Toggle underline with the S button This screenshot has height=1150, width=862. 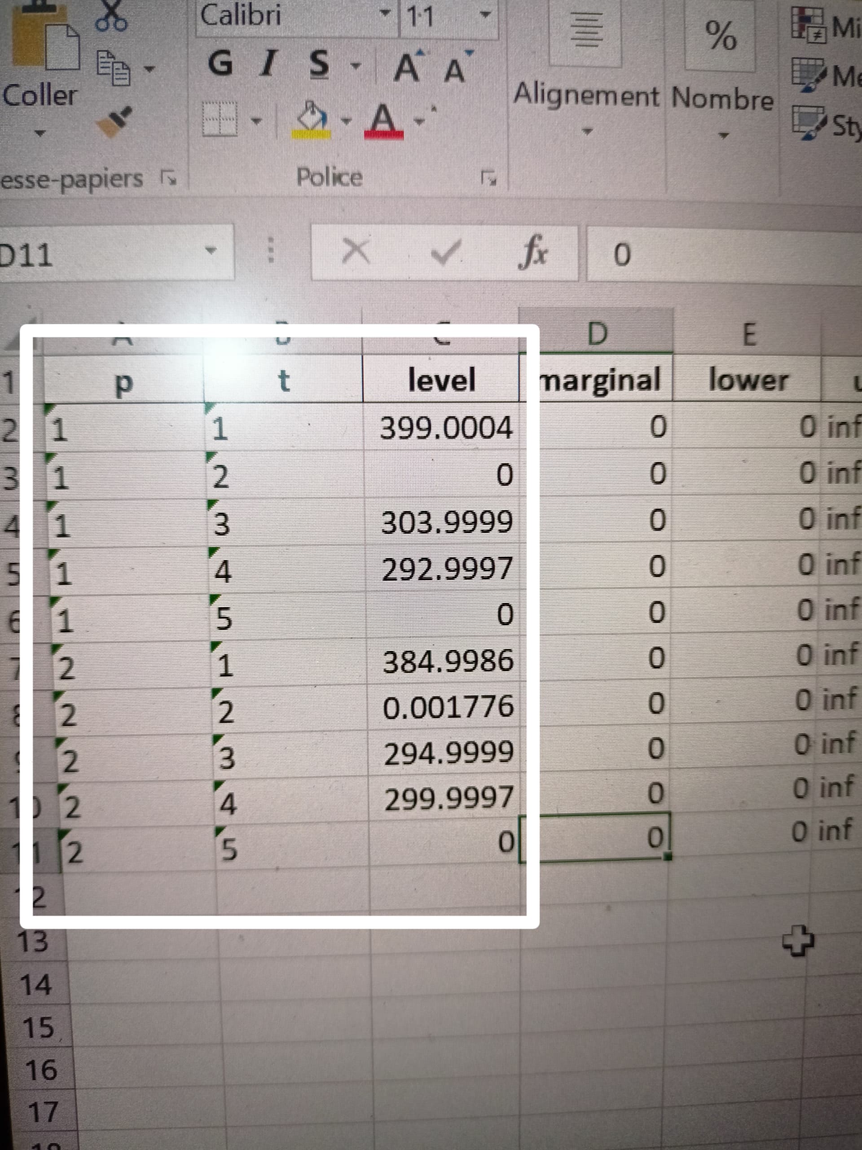(x=319, y=65)
